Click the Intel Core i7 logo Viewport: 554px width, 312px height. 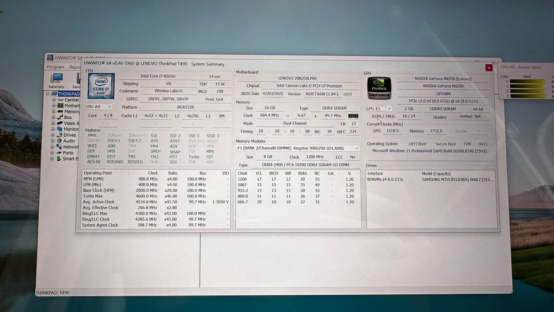(101, 86)
